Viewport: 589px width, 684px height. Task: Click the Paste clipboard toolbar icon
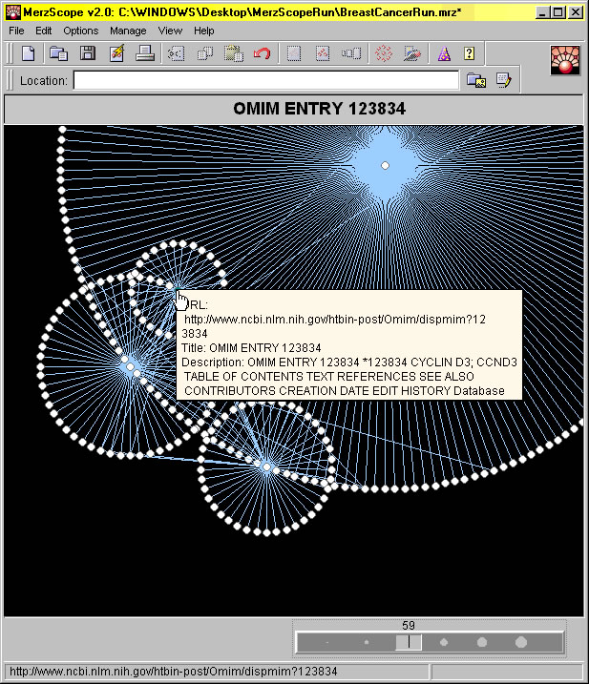point(233,53)
